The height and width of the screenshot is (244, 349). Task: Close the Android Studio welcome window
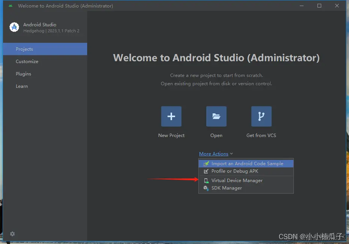click(x=337, y=6)
